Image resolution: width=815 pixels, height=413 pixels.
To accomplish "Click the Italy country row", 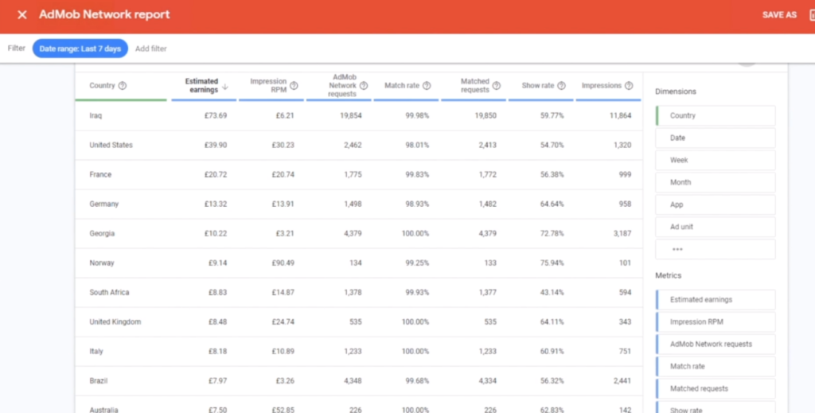I will coord(359,352).
